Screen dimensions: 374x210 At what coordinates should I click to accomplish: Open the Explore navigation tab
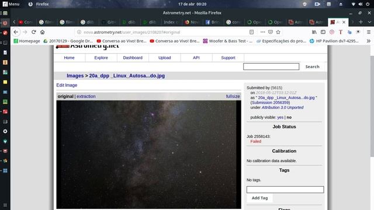(101, 58)
